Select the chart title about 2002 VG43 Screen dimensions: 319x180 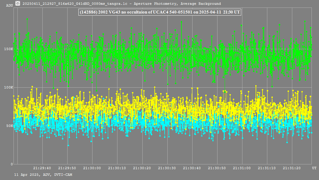(x=159, y=12)
